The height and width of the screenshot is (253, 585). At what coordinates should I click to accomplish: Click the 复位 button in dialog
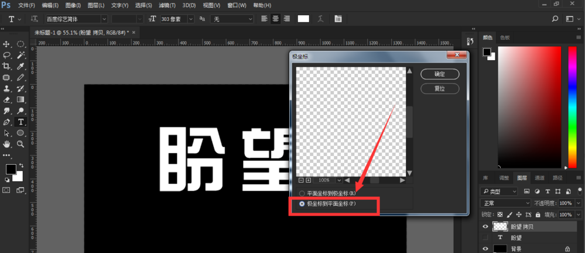pyautogui.click(x=439, y=88)
